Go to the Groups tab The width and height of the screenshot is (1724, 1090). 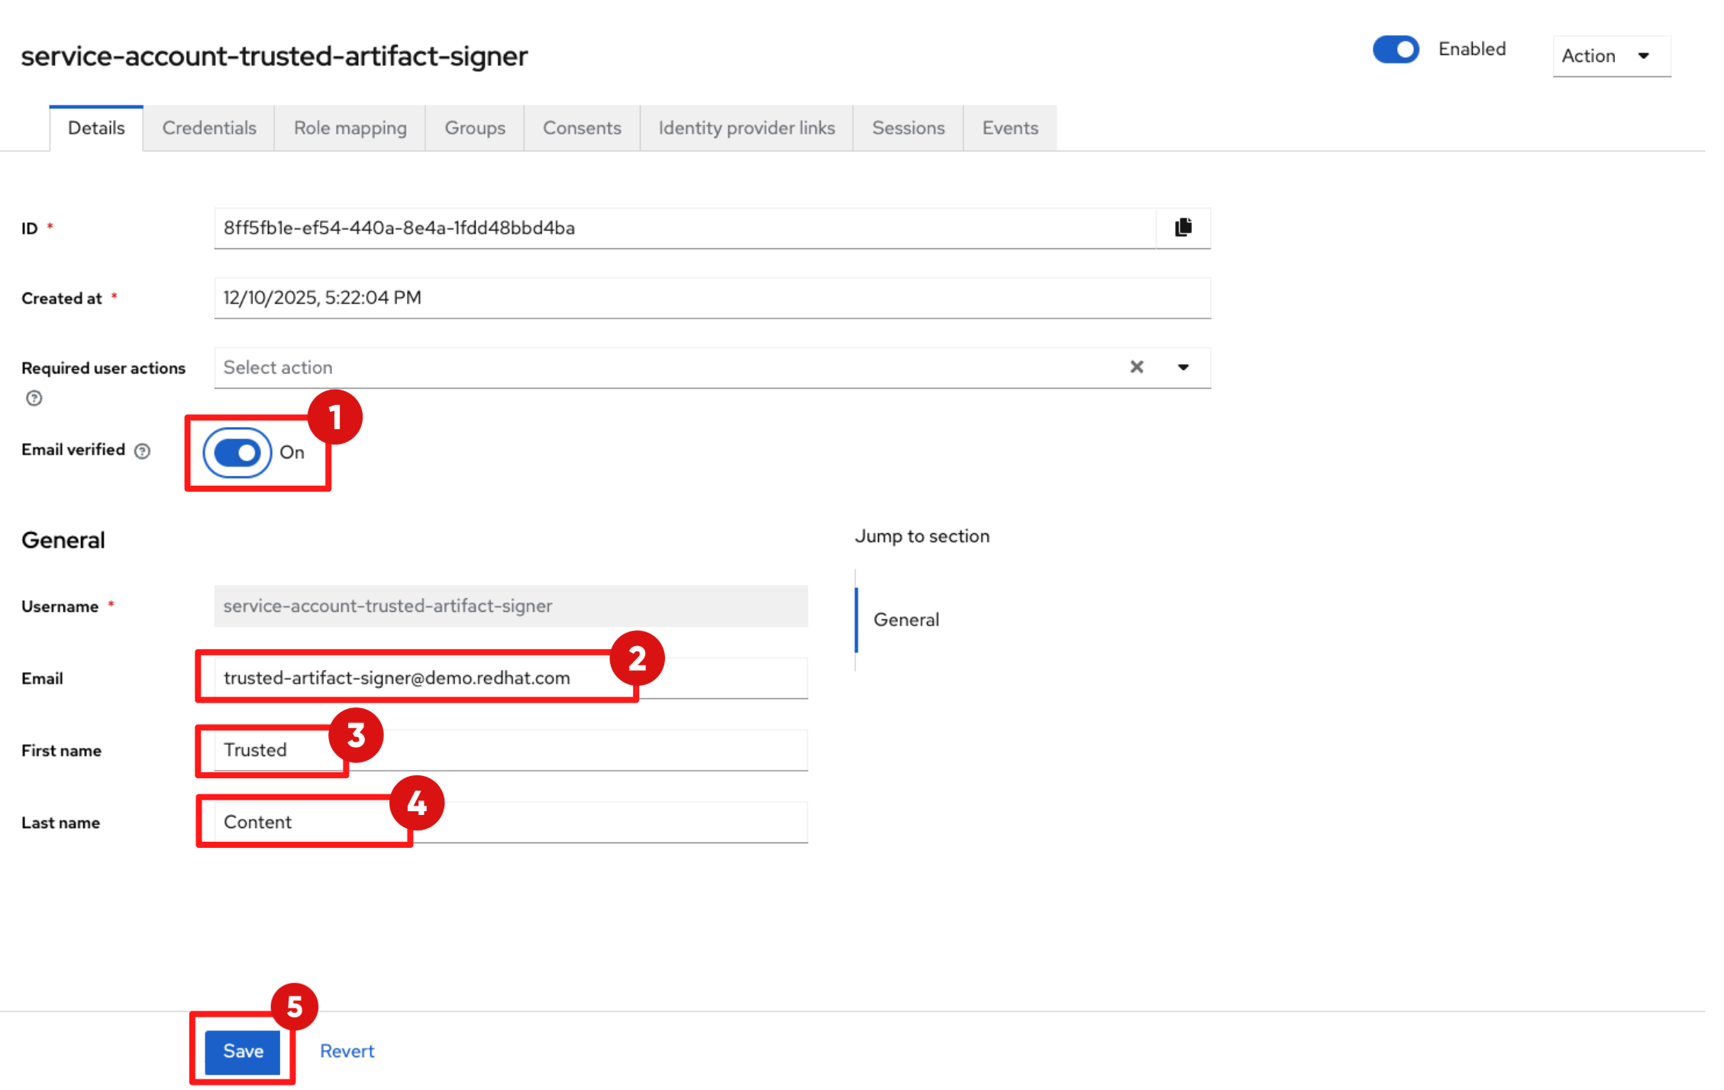pyautogui.click(x=474, y=128)
